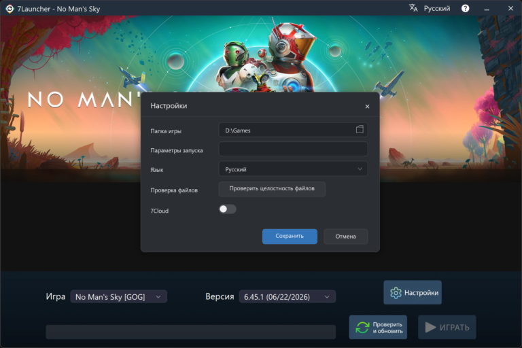
Task: Open the Игра dropdown No Man's Sky [GOG]
Action: coord(118,297)
